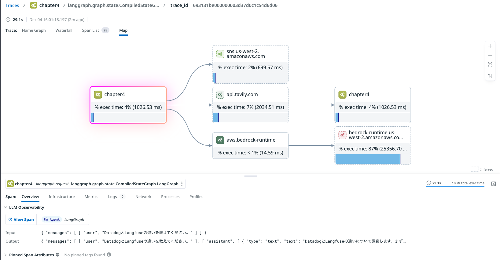Show info about no pinned tags
Screen dimensions: 500x260
pos(109,255)
